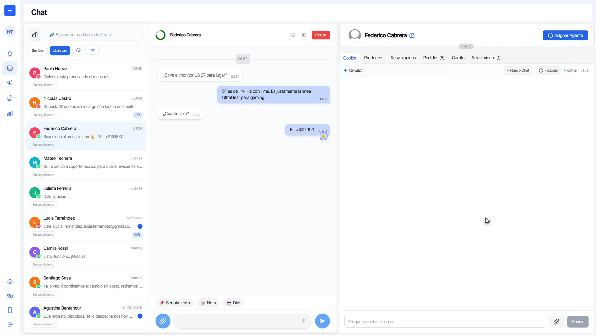Attach file in Copilot input area
The width and height of the screenshot is (596, 335).
point(557,322)
